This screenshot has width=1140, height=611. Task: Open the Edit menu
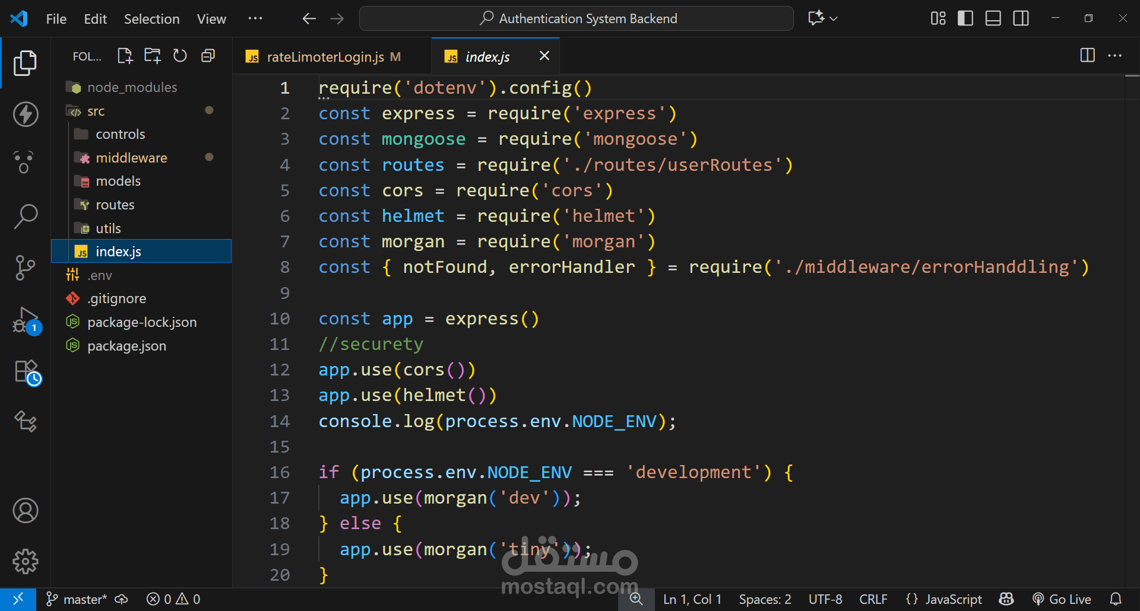95,19
